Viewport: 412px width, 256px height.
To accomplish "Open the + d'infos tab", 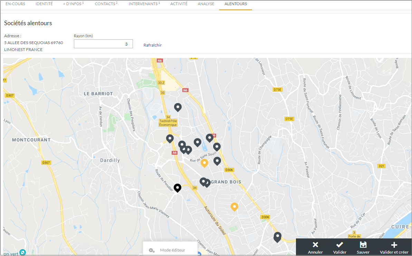I will 73,4.
